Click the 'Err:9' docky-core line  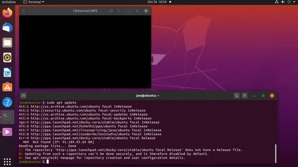tap(87, 138)
